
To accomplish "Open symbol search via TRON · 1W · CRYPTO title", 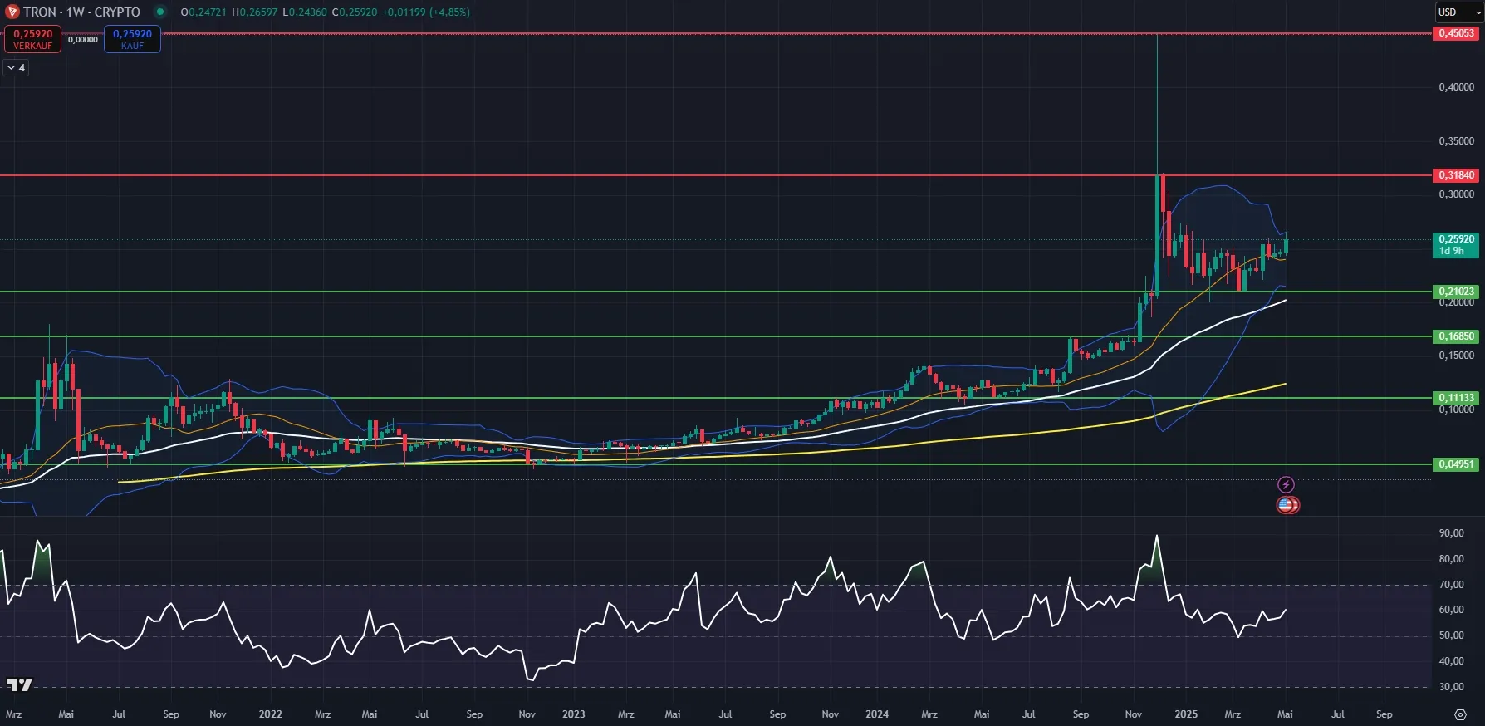I will 81,12.
